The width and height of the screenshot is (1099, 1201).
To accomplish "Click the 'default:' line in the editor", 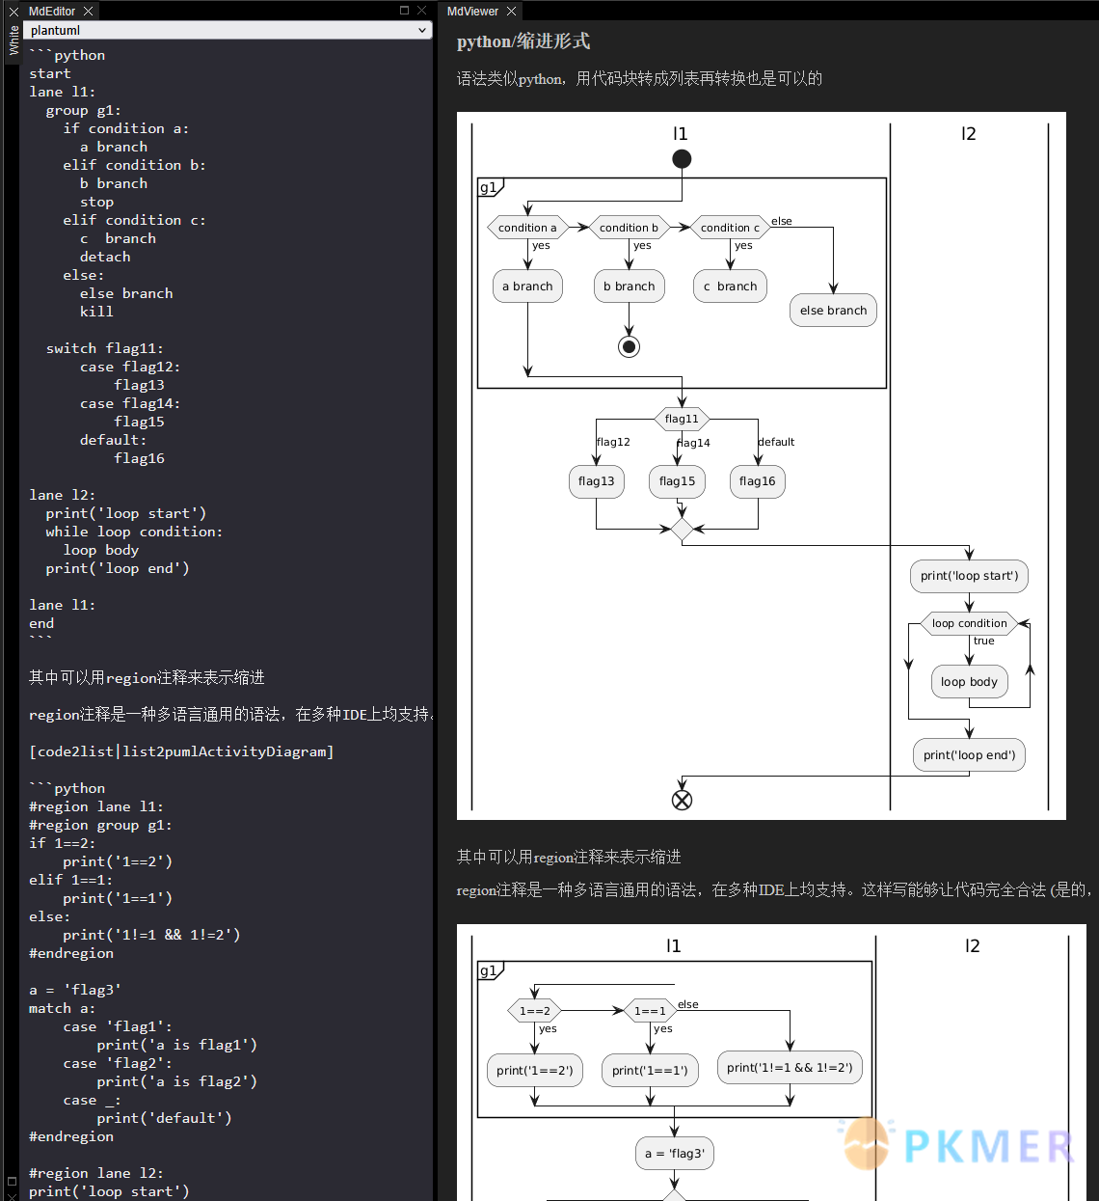I will click(x=114, y=440).
